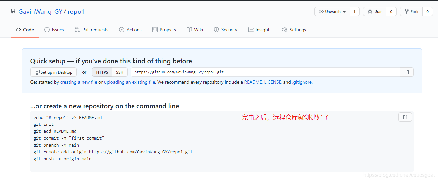Click the 'git add README.md' command line

55,131
